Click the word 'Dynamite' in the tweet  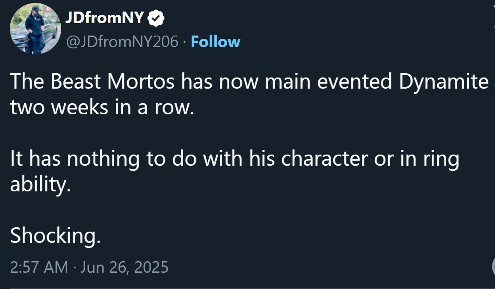tap(444, 82)
